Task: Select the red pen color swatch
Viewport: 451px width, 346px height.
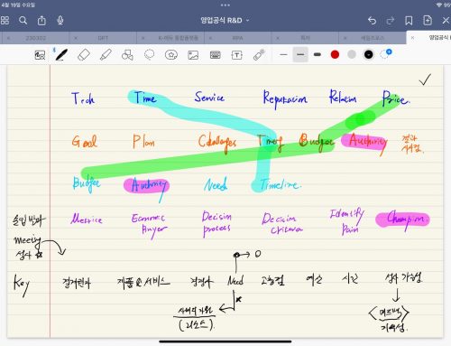Action: [x=335, y=54]
